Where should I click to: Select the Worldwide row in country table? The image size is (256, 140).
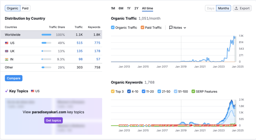(x=12, y=35)
